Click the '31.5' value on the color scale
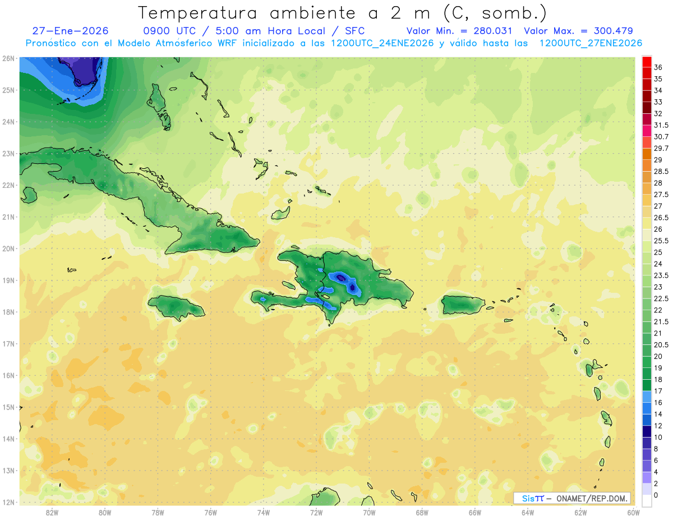 (661, 125)
